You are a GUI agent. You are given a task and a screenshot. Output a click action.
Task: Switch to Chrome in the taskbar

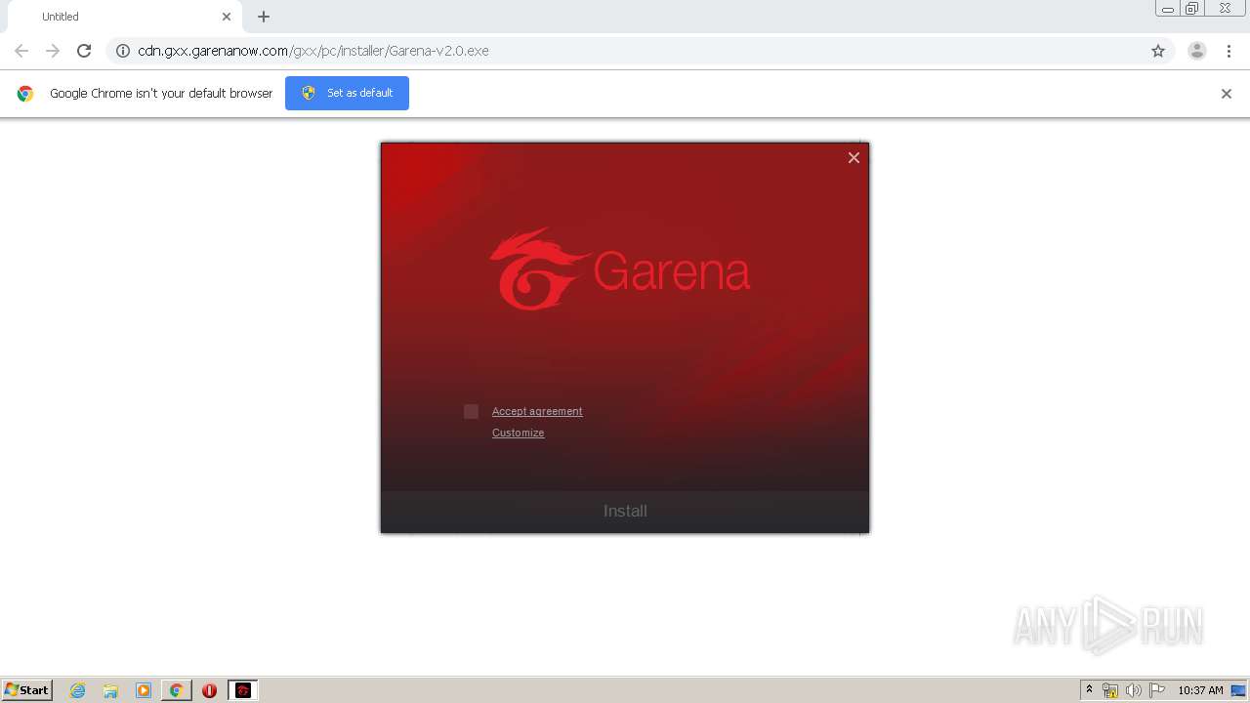point(177,690)
